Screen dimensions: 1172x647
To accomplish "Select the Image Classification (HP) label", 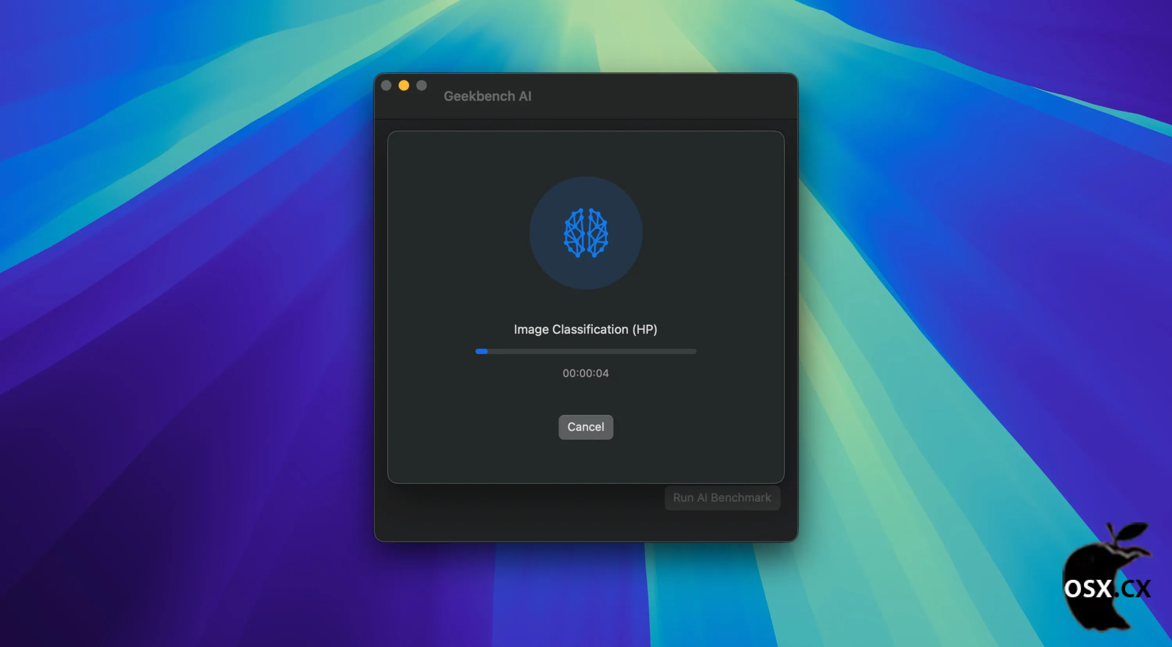I will (x=586, y=329).
